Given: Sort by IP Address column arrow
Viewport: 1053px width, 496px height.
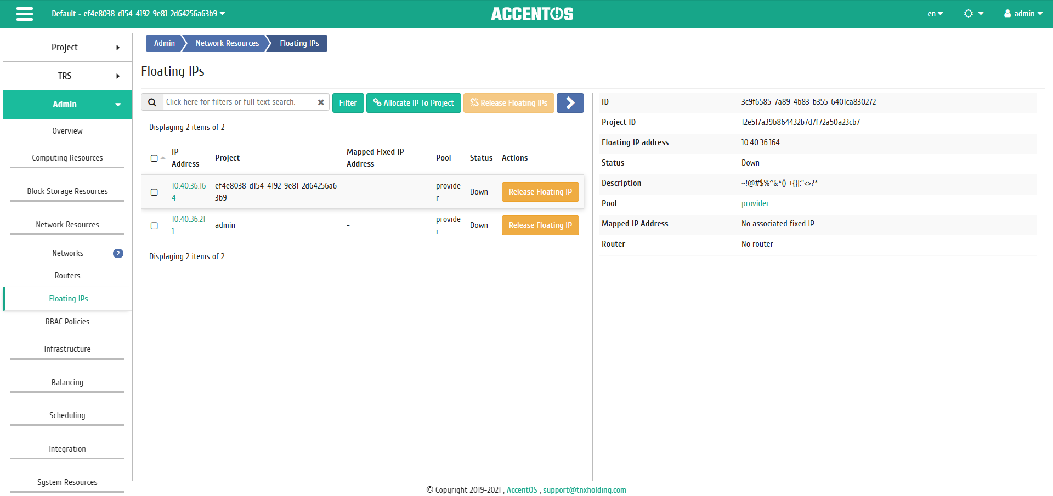Looking at the screenshot, I should [163, 158].
